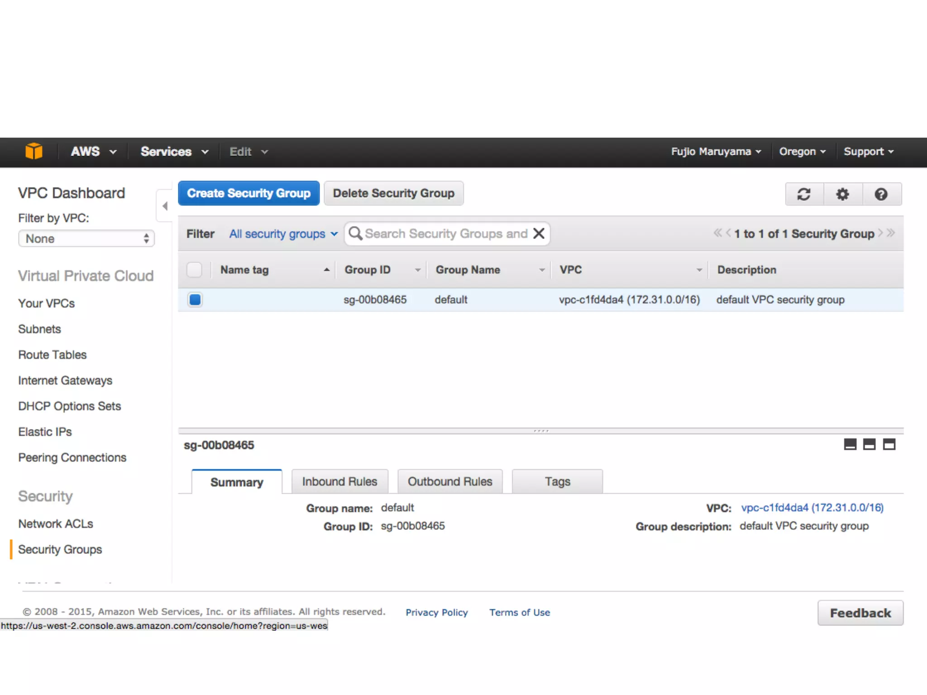Expand the All security groups filter
Screen dimensions: 927x695
283,234
